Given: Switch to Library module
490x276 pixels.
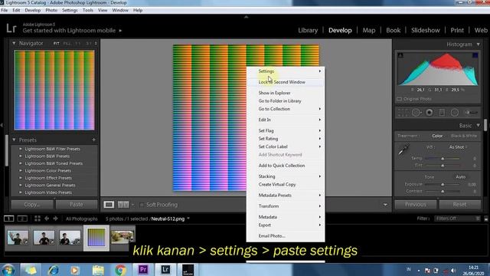Looking at the screenshot, I should click(x=308, y=31).
